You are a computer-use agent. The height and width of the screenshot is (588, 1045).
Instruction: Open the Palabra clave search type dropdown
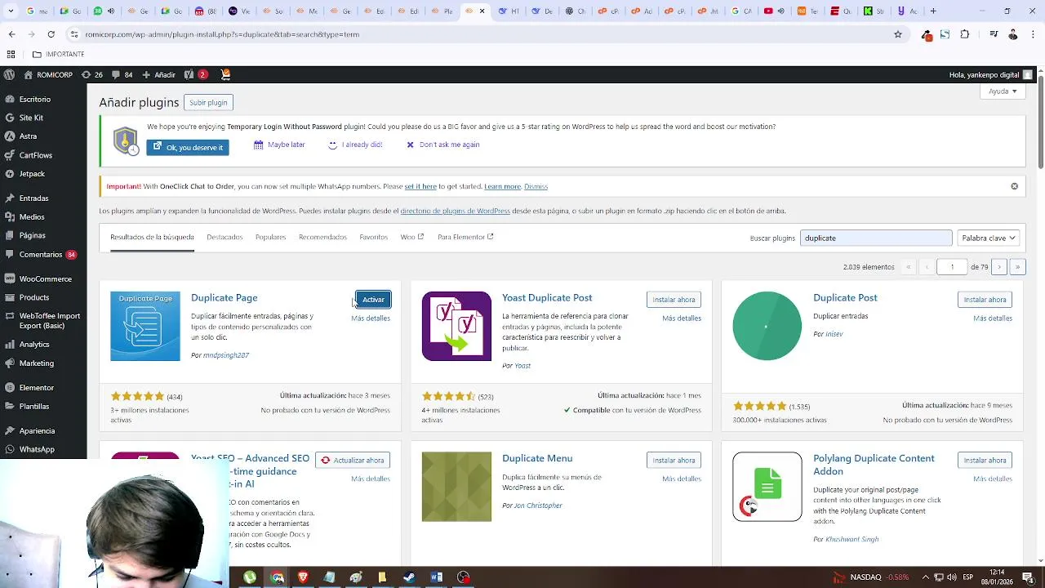pyautogui.click(x=989, y=238)
